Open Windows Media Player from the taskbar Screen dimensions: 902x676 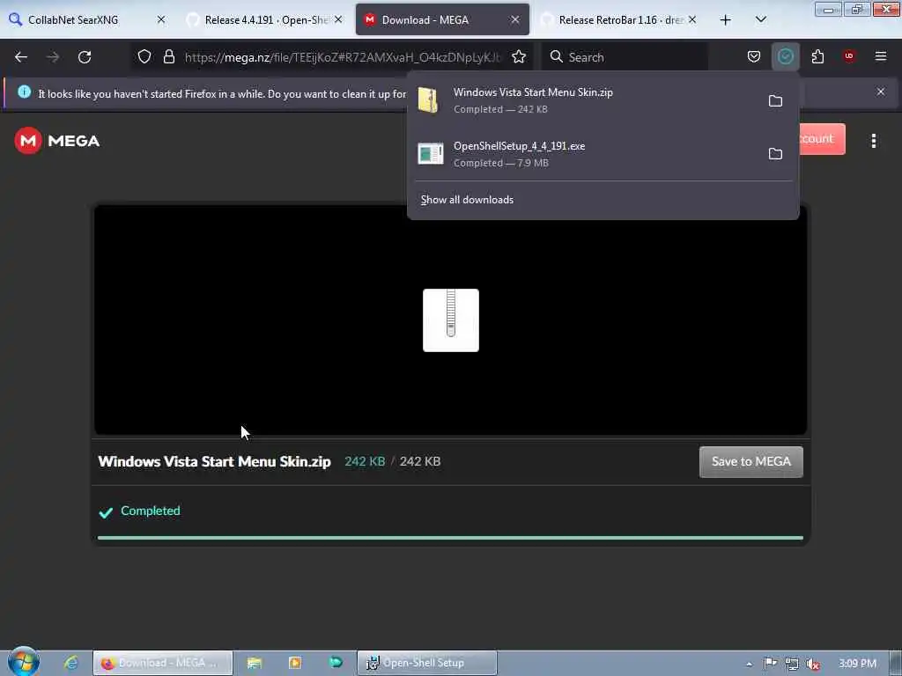click(x=295, y=663)
